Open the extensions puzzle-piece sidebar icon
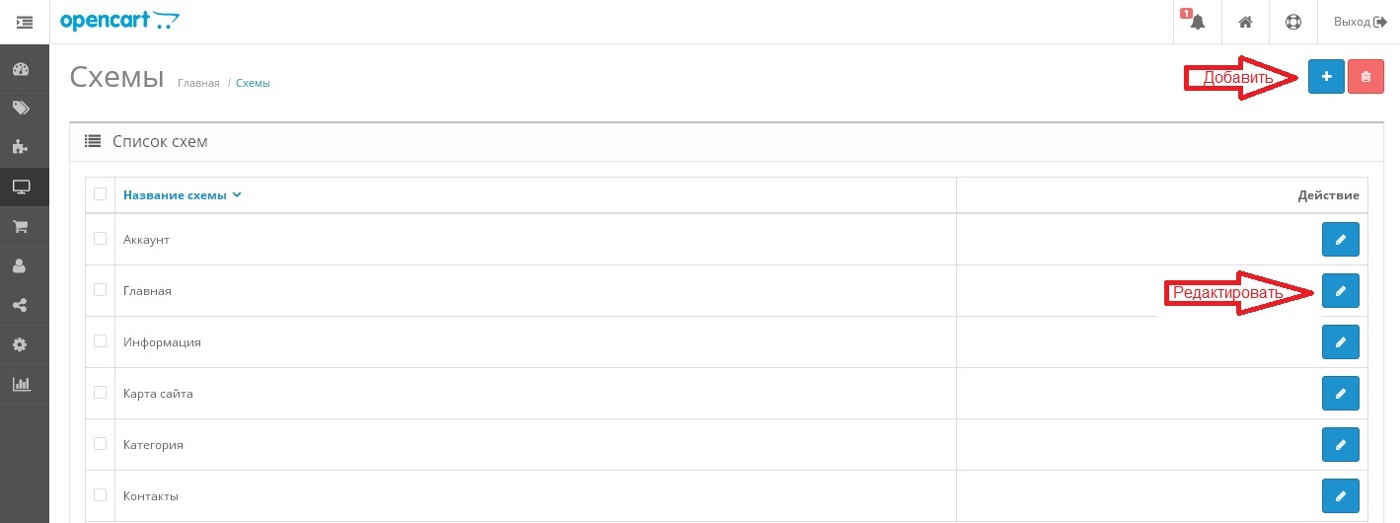The image size is (1400, 523). click(x=20, y=148)
